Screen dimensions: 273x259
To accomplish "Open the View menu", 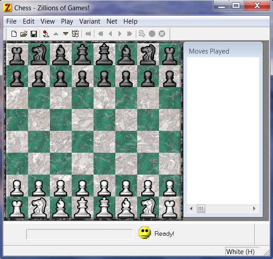I will coord(48,21).
